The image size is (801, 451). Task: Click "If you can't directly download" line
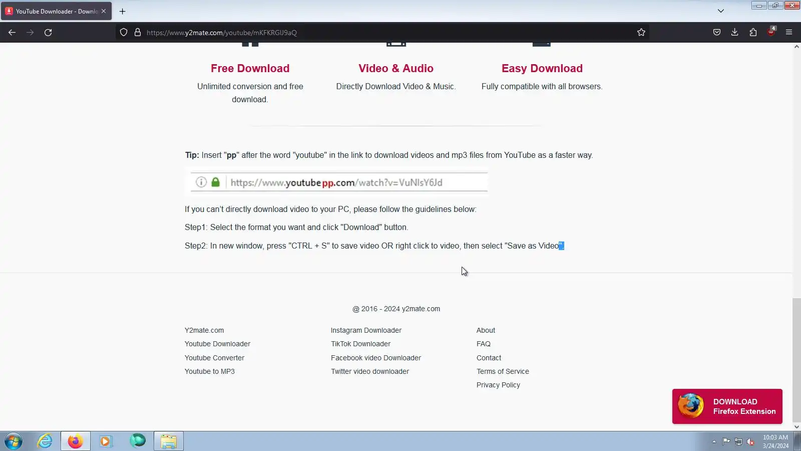pos(330,209)
